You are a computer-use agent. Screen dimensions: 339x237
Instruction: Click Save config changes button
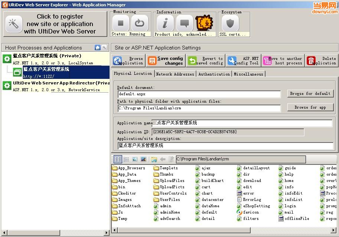[166, 61]
